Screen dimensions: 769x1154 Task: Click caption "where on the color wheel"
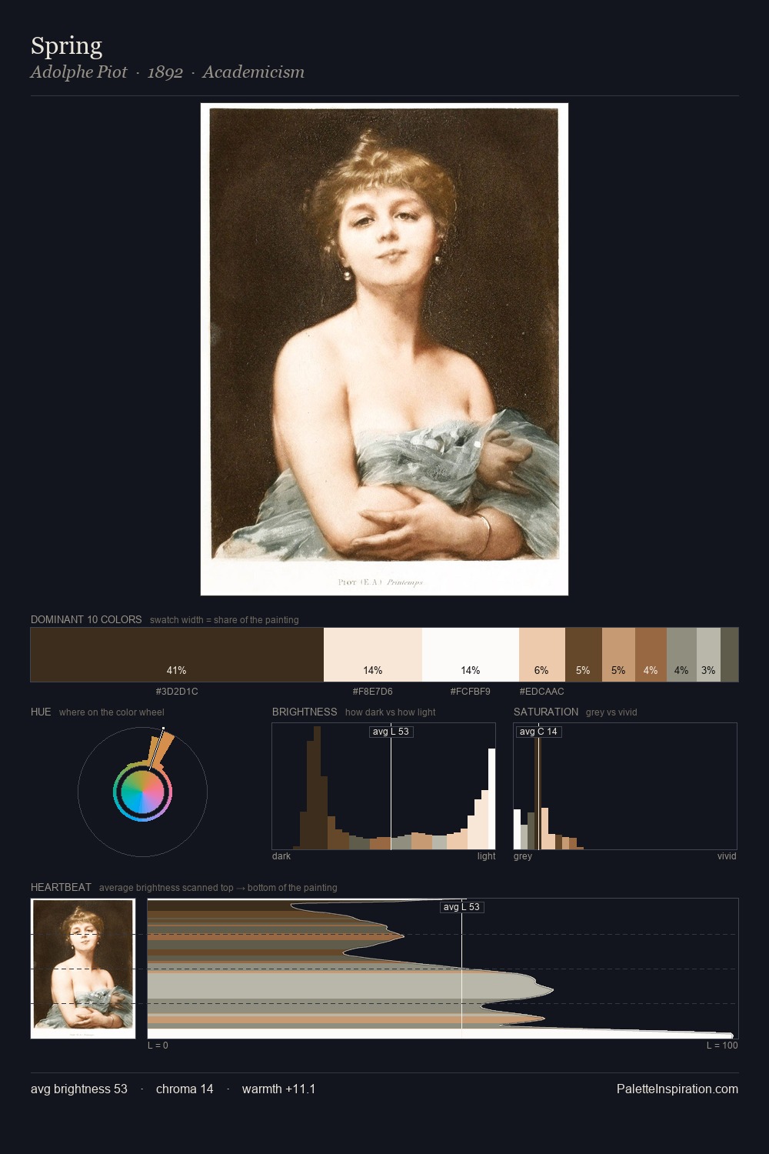[x=112, y=712]
